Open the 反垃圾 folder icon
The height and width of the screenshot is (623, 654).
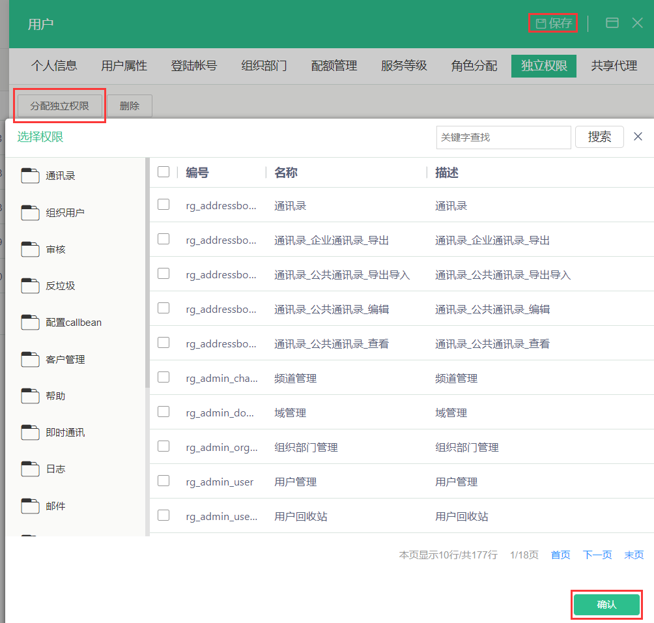click(30, 286)
